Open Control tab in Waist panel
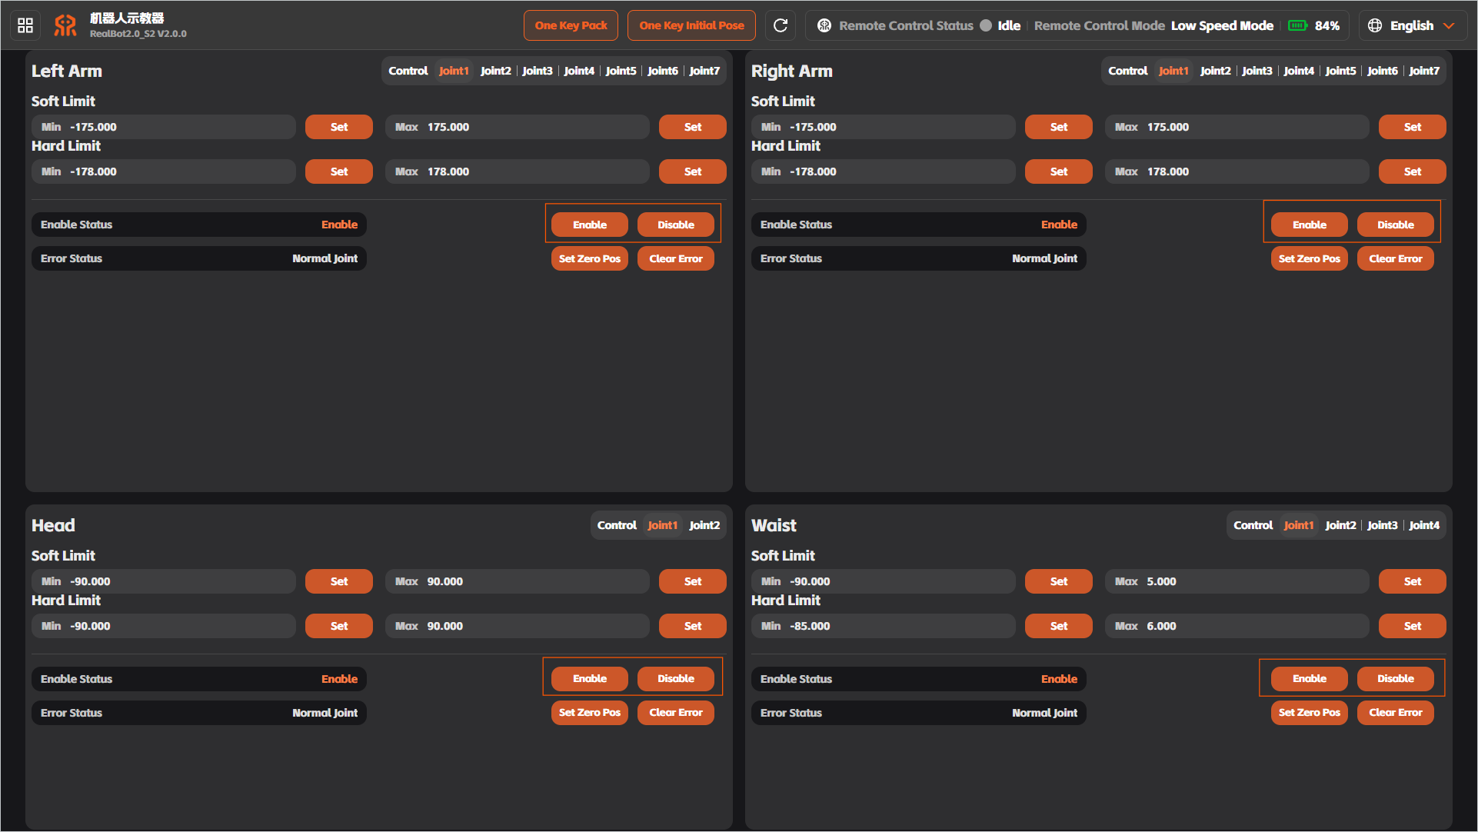Screen dimensions: 1478x832 coord(1253,525)
